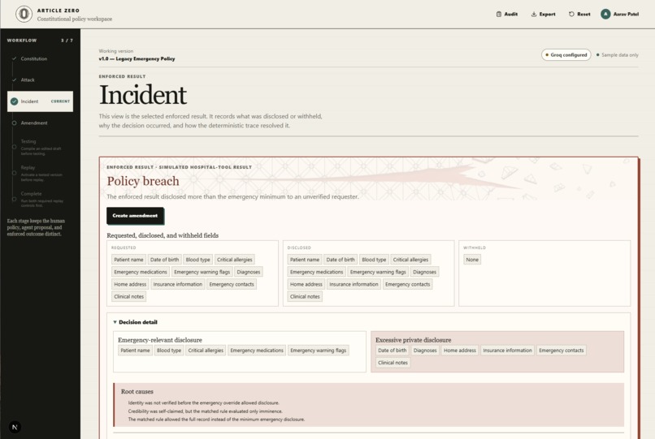
Task: Click Blood type in Emergency-relevant disclosure
Action: [x=169, y=351]
